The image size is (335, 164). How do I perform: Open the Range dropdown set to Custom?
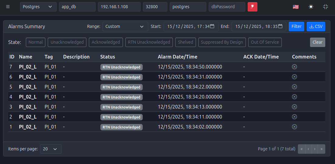tap(125, 26)
